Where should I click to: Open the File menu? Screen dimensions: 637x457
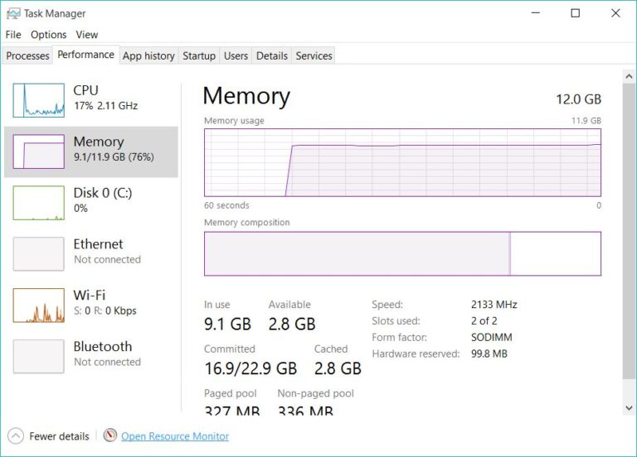13,35
